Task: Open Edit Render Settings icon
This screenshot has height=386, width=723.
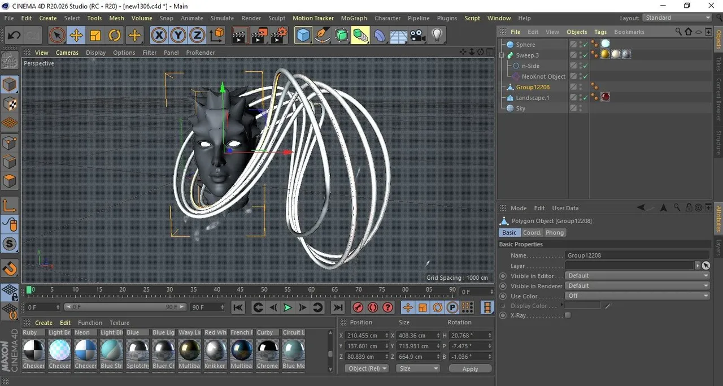Action: tap(278, 36)
